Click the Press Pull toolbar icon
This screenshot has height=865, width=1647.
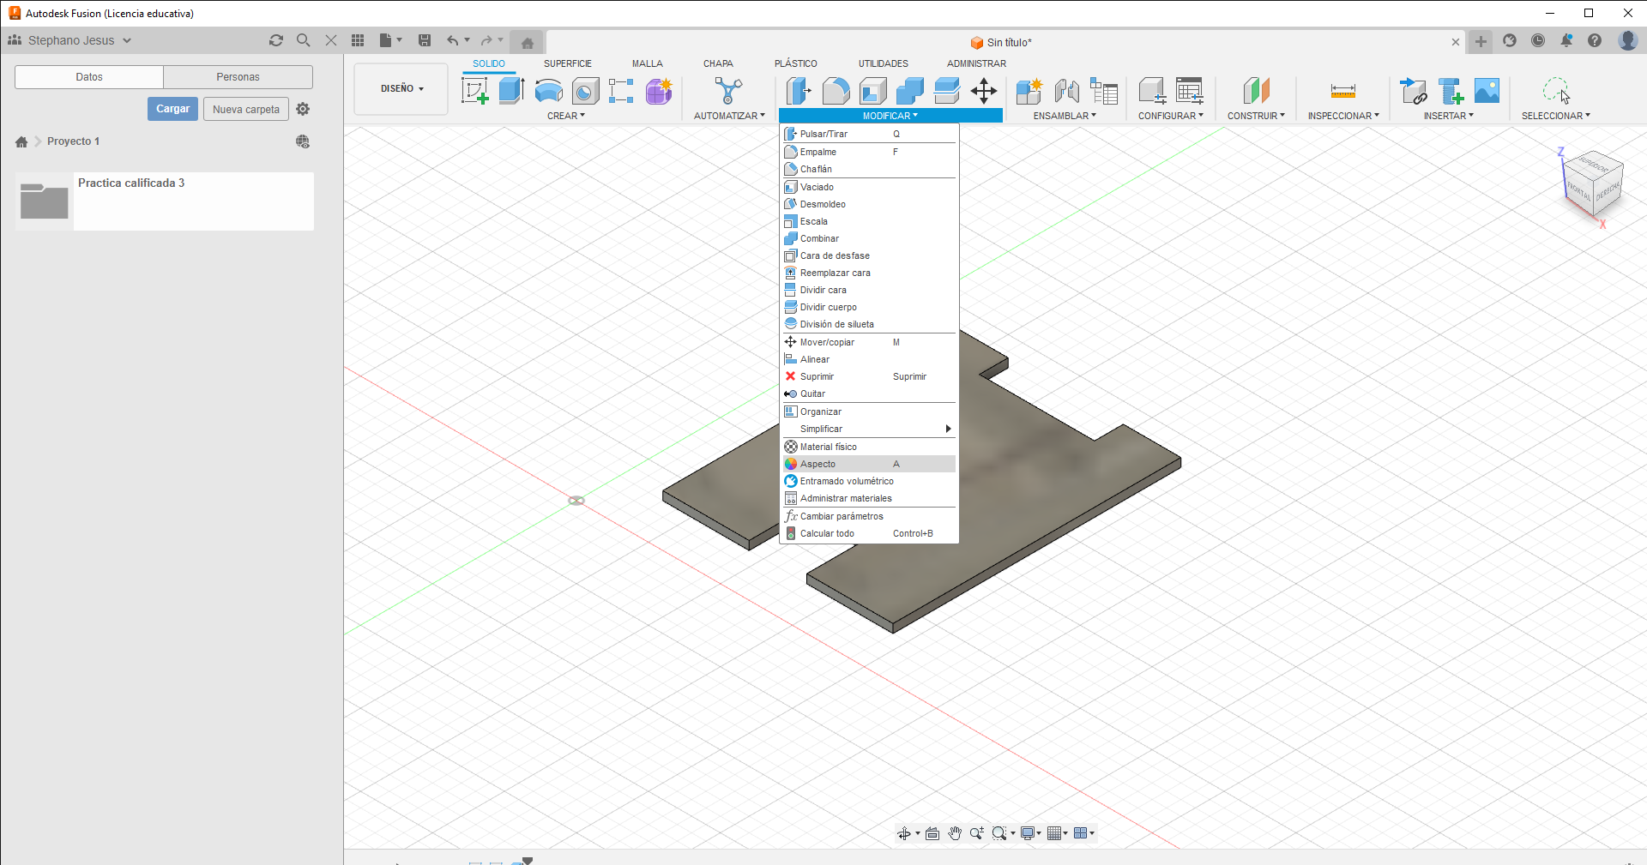[x=799, y=90]
